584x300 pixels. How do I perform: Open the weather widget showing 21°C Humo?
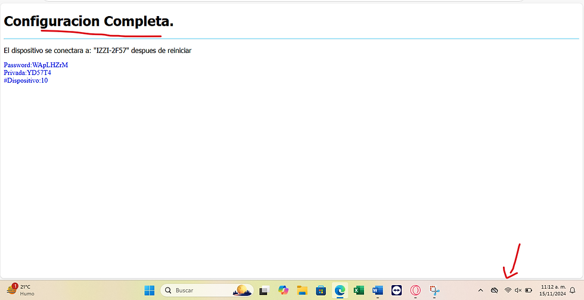coord(20,290)
